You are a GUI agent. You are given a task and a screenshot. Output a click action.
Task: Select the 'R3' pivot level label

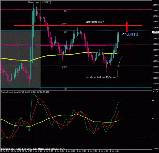pos(66,11)
